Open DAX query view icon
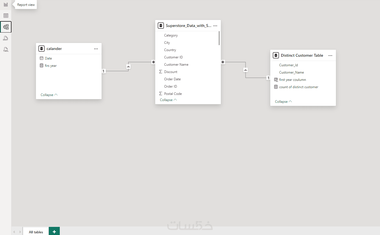The height and width of the screenshot is (235, 380). pyautogui.click(x=6, y=38)
